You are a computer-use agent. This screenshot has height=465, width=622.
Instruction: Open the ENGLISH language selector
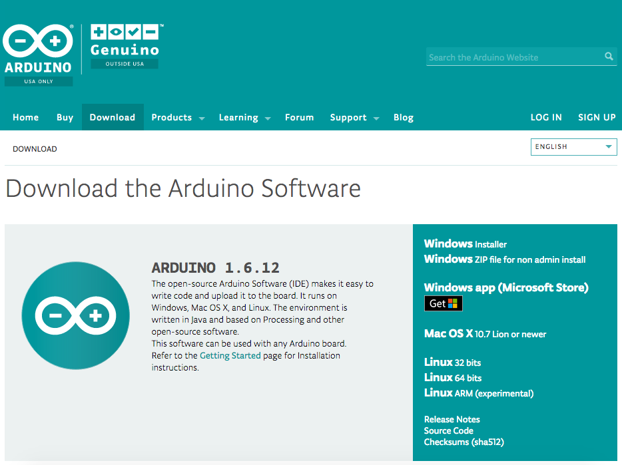click(573, 146)
